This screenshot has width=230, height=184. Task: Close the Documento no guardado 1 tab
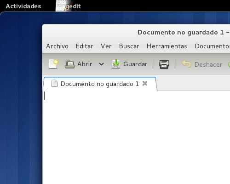click(x=145, y=83)
